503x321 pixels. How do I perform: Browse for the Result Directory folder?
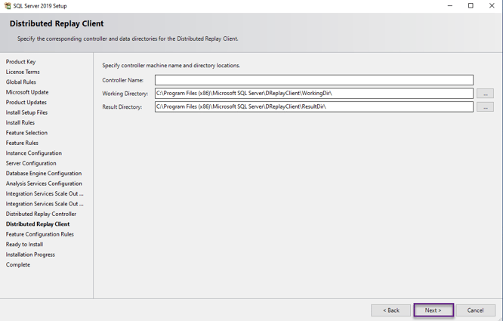[x=485, y=107]
